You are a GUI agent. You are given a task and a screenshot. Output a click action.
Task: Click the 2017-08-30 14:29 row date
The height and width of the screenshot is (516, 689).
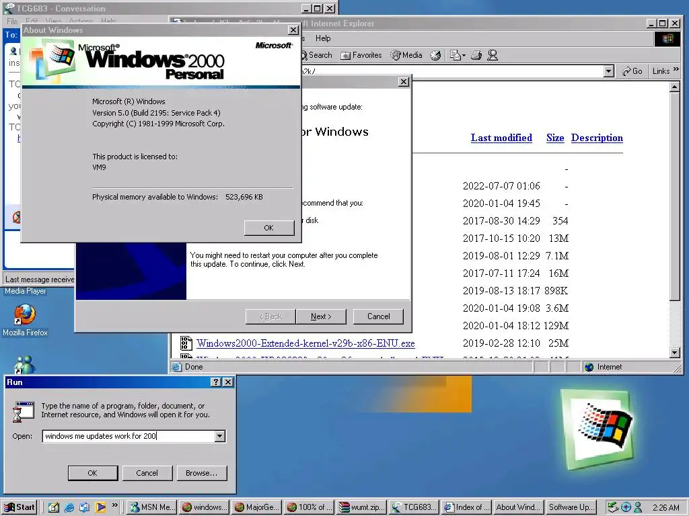[501, 220]
